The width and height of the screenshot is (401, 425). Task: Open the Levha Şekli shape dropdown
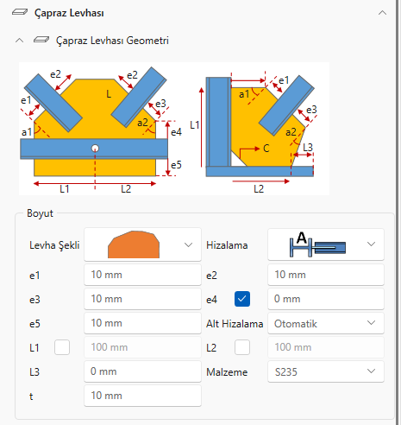(142, 244)
